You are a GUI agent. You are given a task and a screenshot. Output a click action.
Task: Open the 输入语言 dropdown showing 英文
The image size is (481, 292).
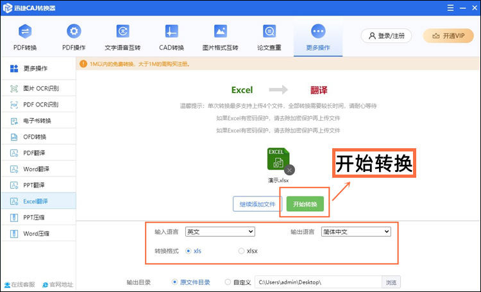pyautogui.click(x=220, y=232)
